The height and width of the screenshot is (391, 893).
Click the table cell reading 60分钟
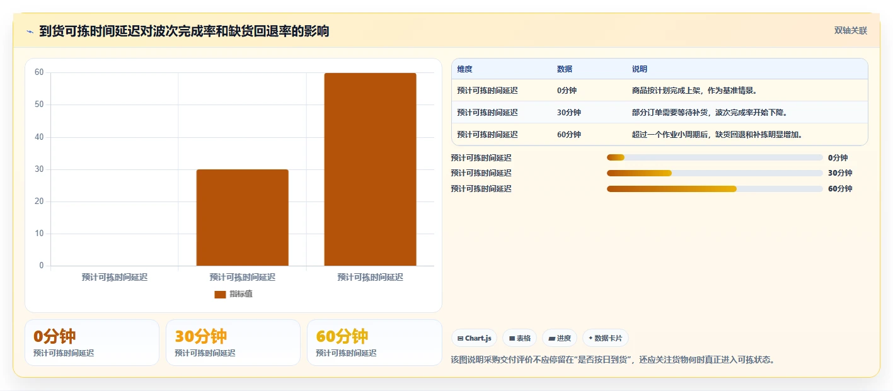coord(569,135)
